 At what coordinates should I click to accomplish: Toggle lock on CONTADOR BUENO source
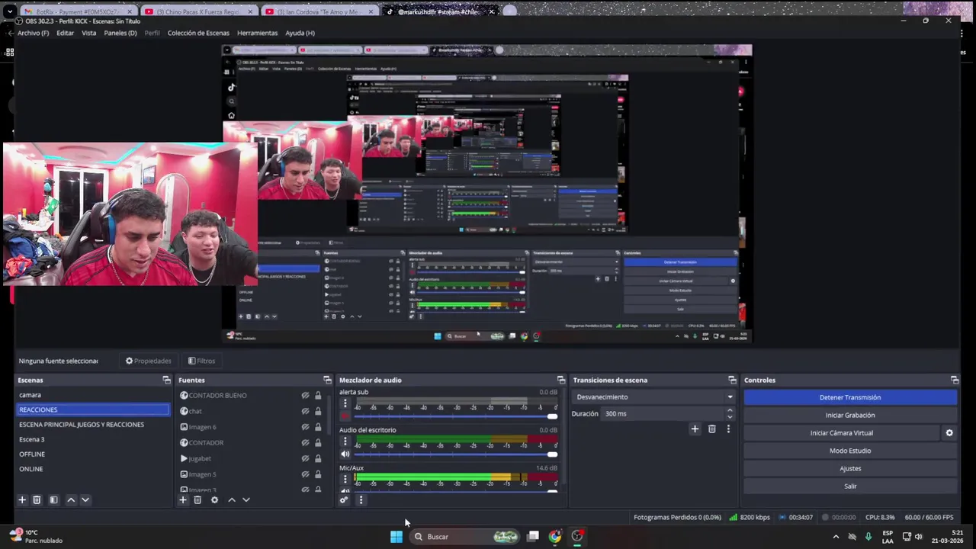point(318,396)
